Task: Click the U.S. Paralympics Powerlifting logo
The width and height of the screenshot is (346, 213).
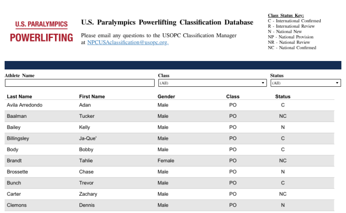Action: click(x=41, y=31)
